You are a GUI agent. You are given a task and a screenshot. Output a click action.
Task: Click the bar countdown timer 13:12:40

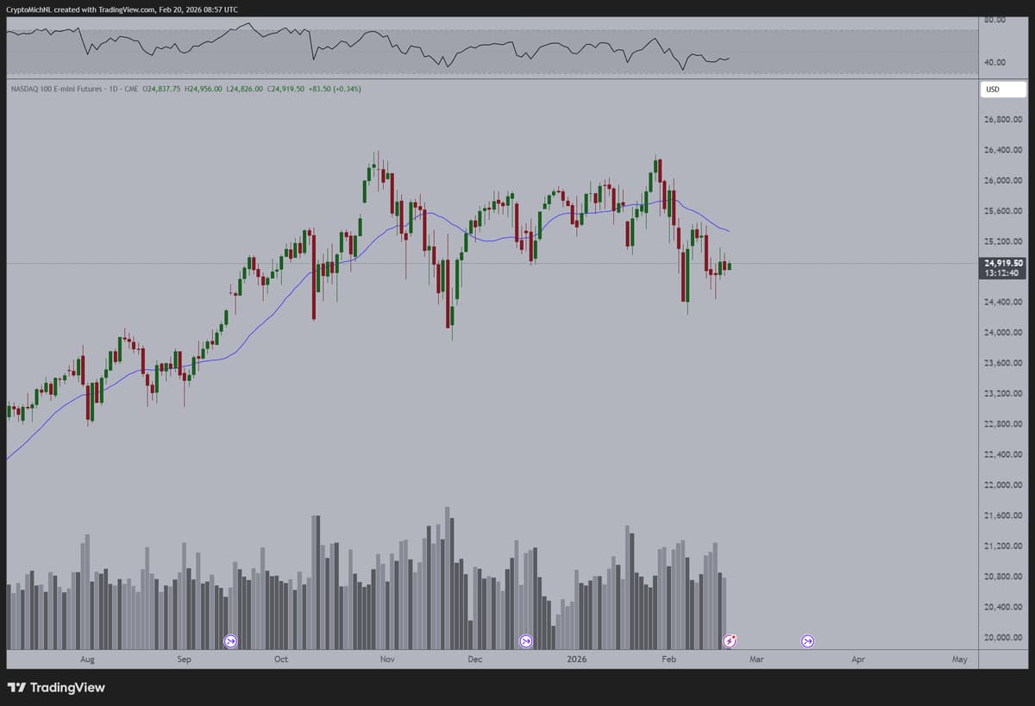[x=1002, y=273]
